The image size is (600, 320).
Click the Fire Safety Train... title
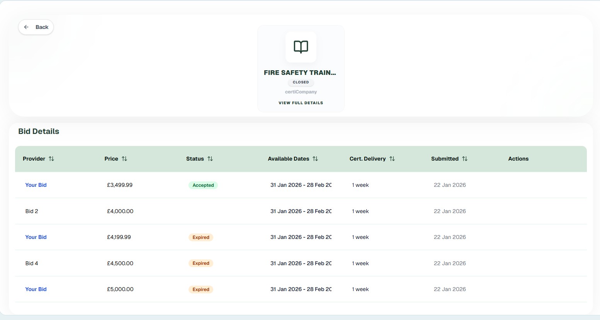pyautogui.click(x=300, y=73)
